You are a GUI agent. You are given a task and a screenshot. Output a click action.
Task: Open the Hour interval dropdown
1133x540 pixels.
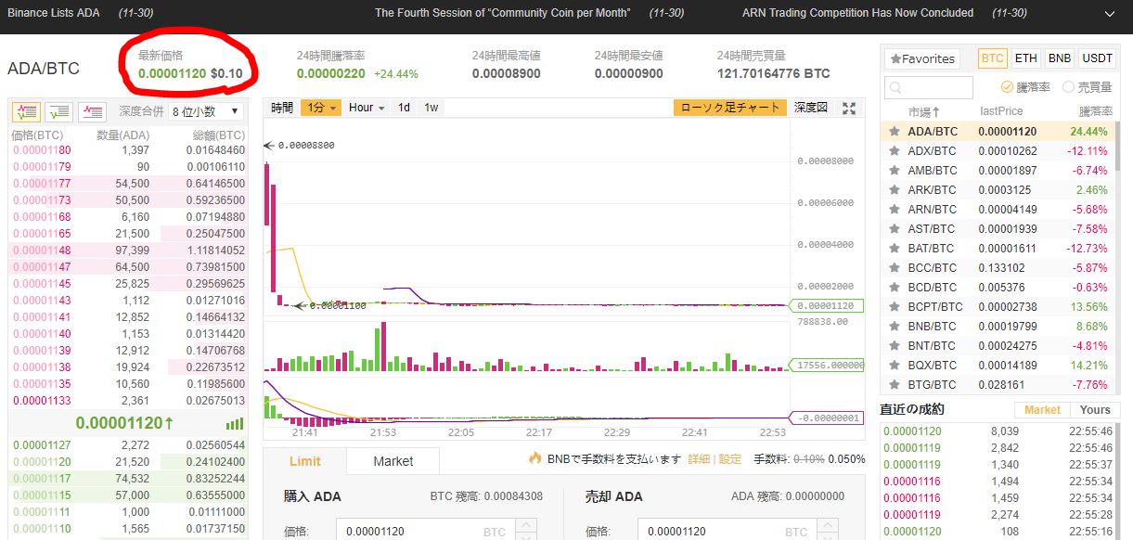(367, 108)
